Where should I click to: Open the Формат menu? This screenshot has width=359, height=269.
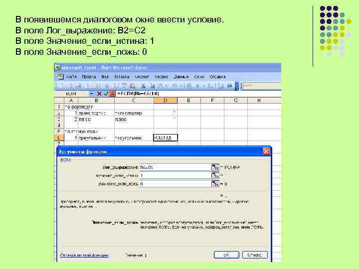142,77
